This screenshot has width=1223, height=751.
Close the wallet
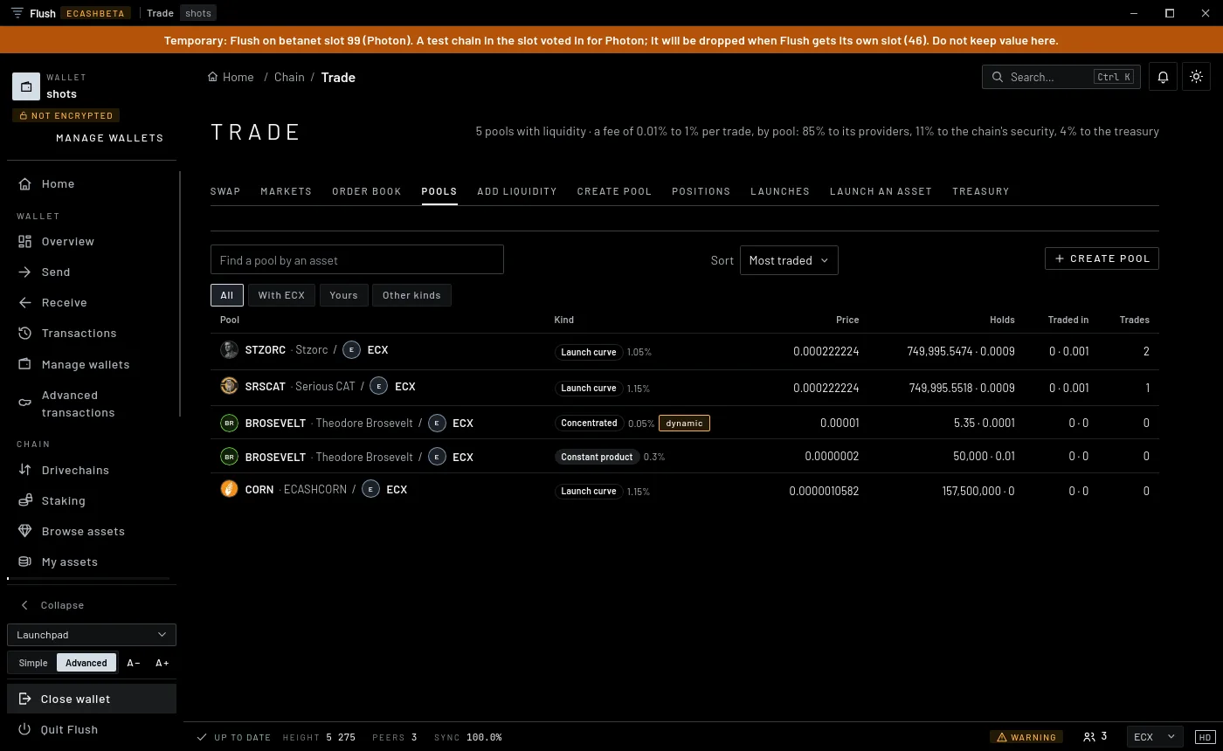click(x=92, y=699)
